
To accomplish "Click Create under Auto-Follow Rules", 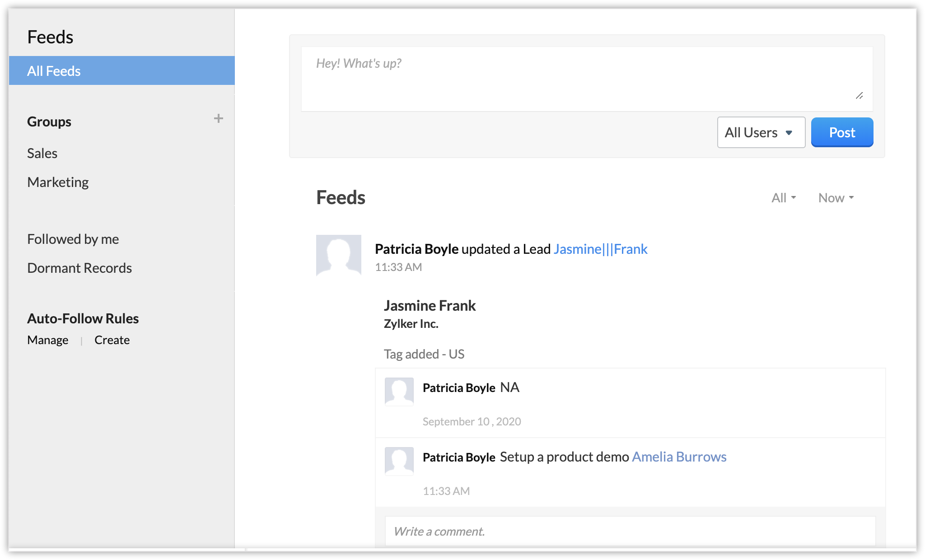I will [x=112, y=340].
